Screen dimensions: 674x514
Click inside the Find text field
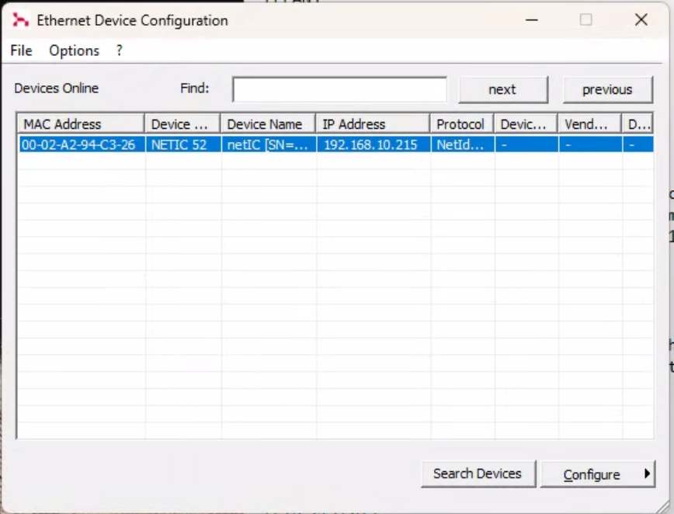(x=339, y=89)
